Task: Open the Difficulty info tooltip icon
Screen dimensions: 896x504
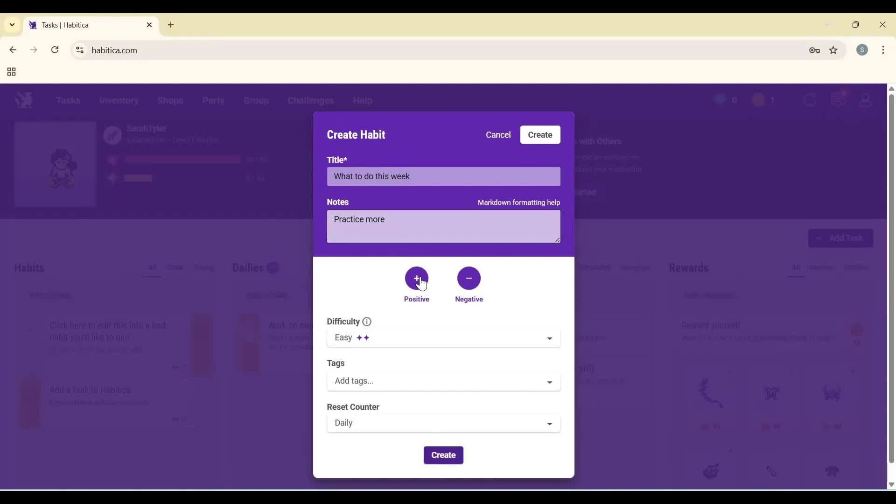Action: pos(366,322)
